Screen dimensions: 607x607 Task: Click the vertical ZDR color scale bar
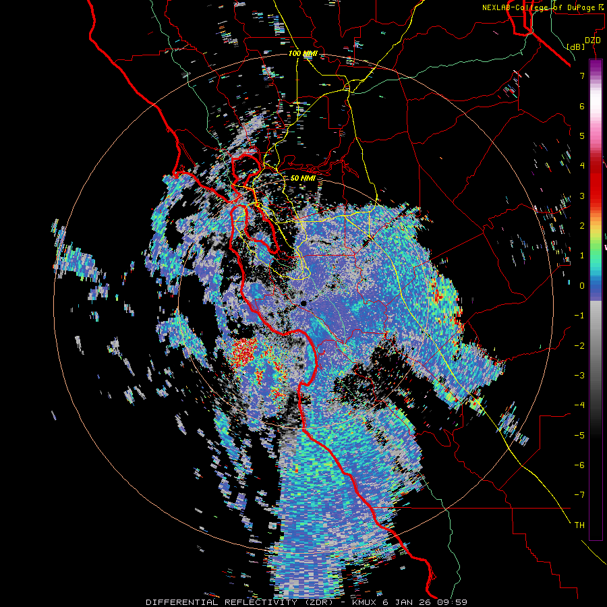[596, 300]
